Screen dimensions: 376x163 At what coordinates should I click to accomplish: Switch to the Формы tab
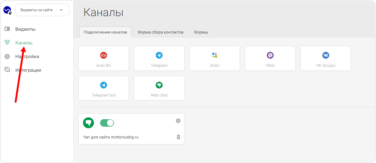pyautogui.click(x=201, y=32)
